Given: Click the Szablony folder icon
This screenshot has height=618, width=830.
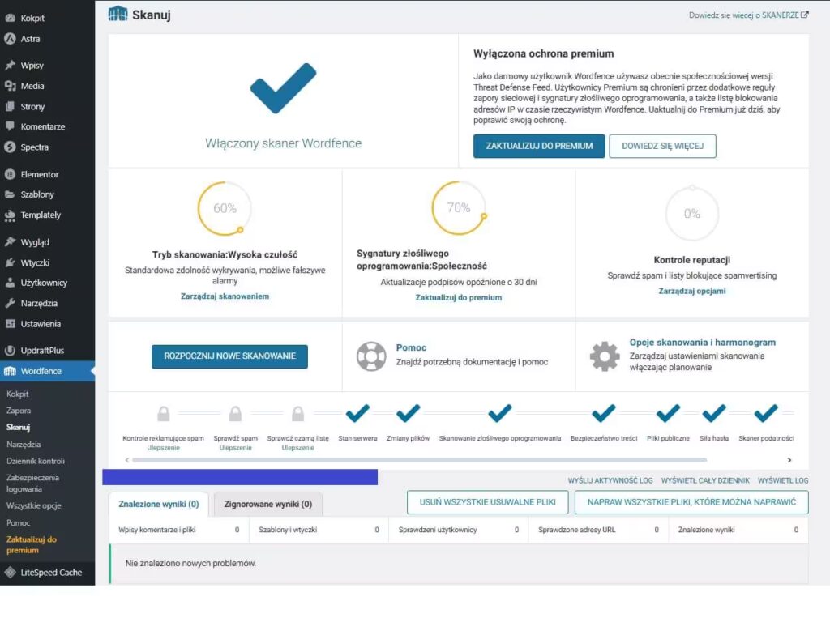Looking at the screenshot, I should click(10, 194).
